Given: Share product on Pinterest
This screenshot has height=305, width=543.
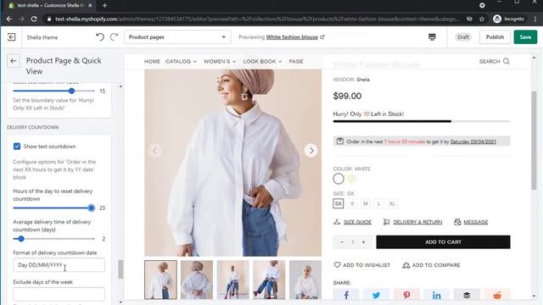Looking at the screenshot, I should [406, 295].
